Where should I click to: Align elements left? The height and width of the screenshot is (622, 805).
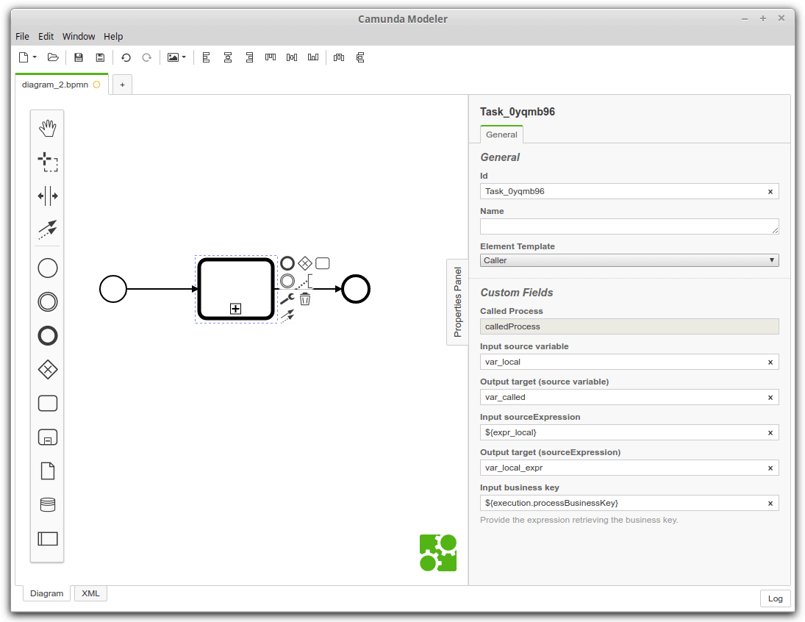(207, 57)
